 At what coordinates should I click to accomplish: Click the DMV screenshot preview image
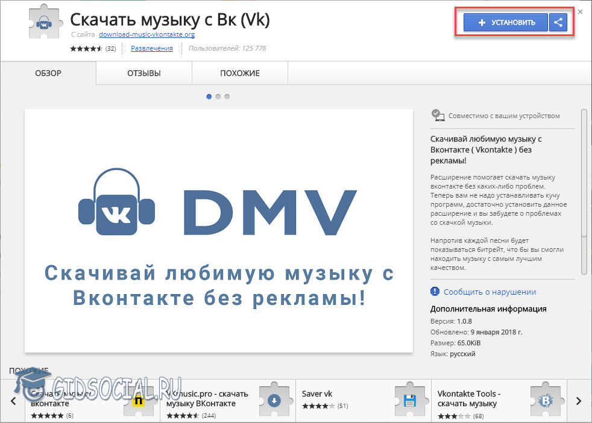[x=218, y=230]
